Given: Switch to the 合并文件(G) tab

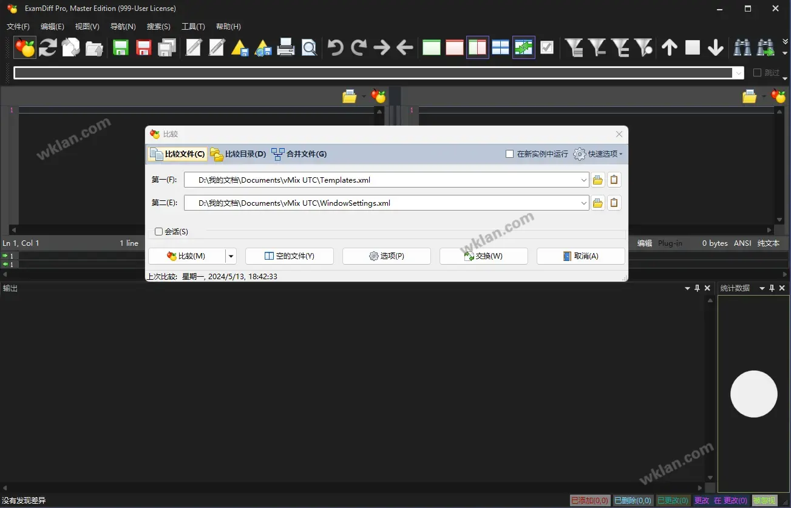Looking at the screenshot, I should [299, 154].
